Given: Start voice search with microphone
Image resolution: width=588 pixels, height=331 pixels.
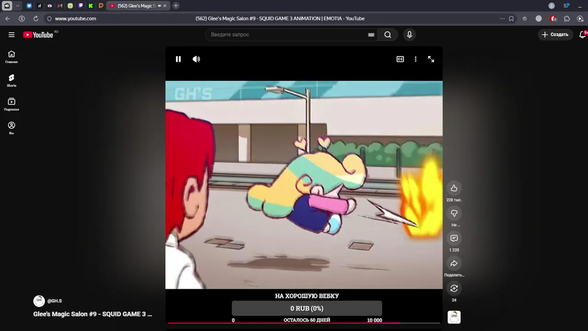Looking at the screenshot, I should (409, 34).
